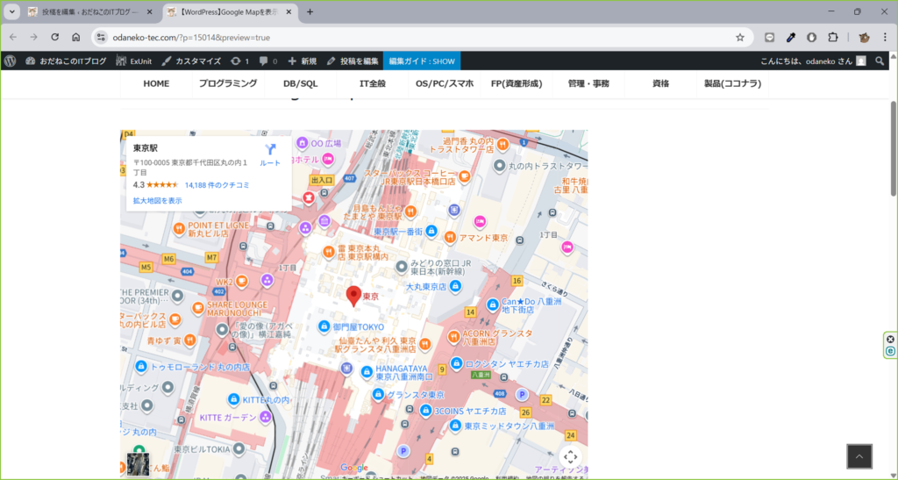
Task: Open the WordPress logo menu
Action: pos(11,61)
